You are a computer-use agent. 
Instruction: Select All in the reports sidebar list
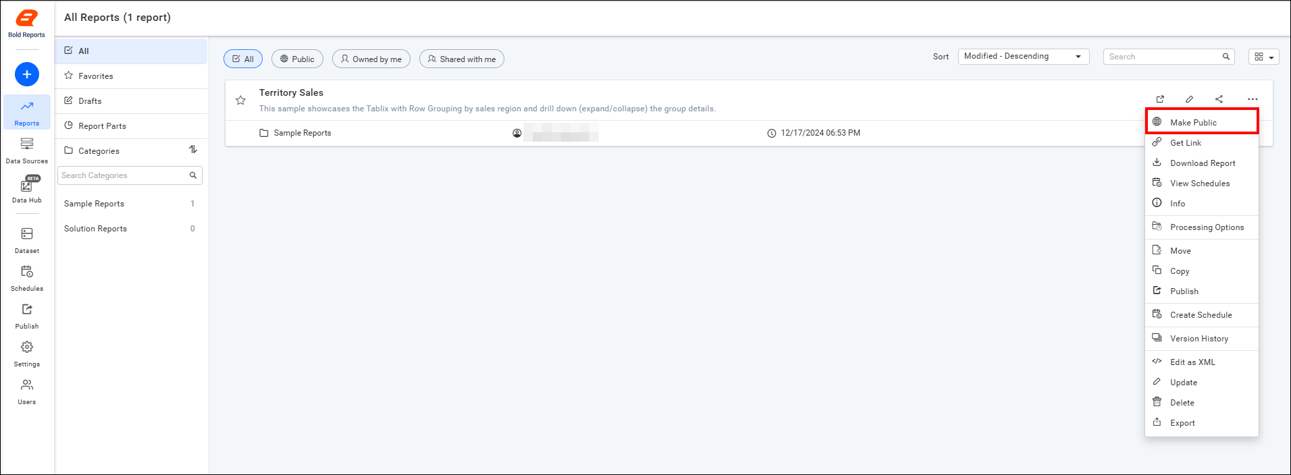coord(131,51)
